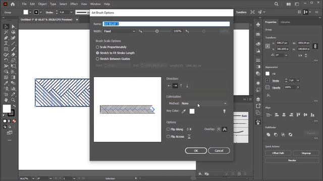Open the Layers panel icon
Image resolution: width=323 pixels, height=181 pixels.
(258, 100)
